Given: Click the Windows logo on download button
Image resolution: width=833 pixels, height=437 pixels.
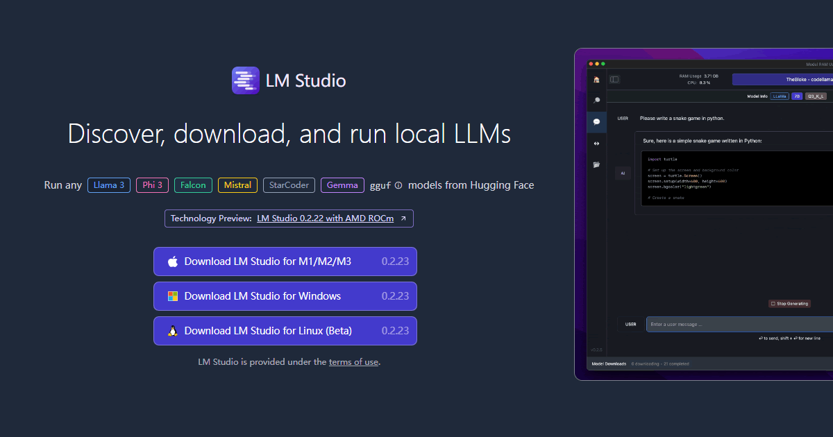Looking at the screenshot, I should 173,296.
